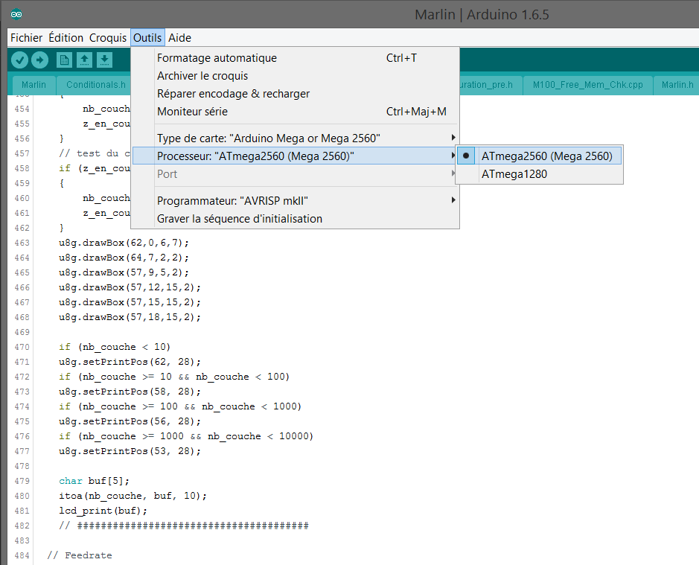699x565 pixels.
Task: Choose Archiver le croquis
Action: click(295, 76)
